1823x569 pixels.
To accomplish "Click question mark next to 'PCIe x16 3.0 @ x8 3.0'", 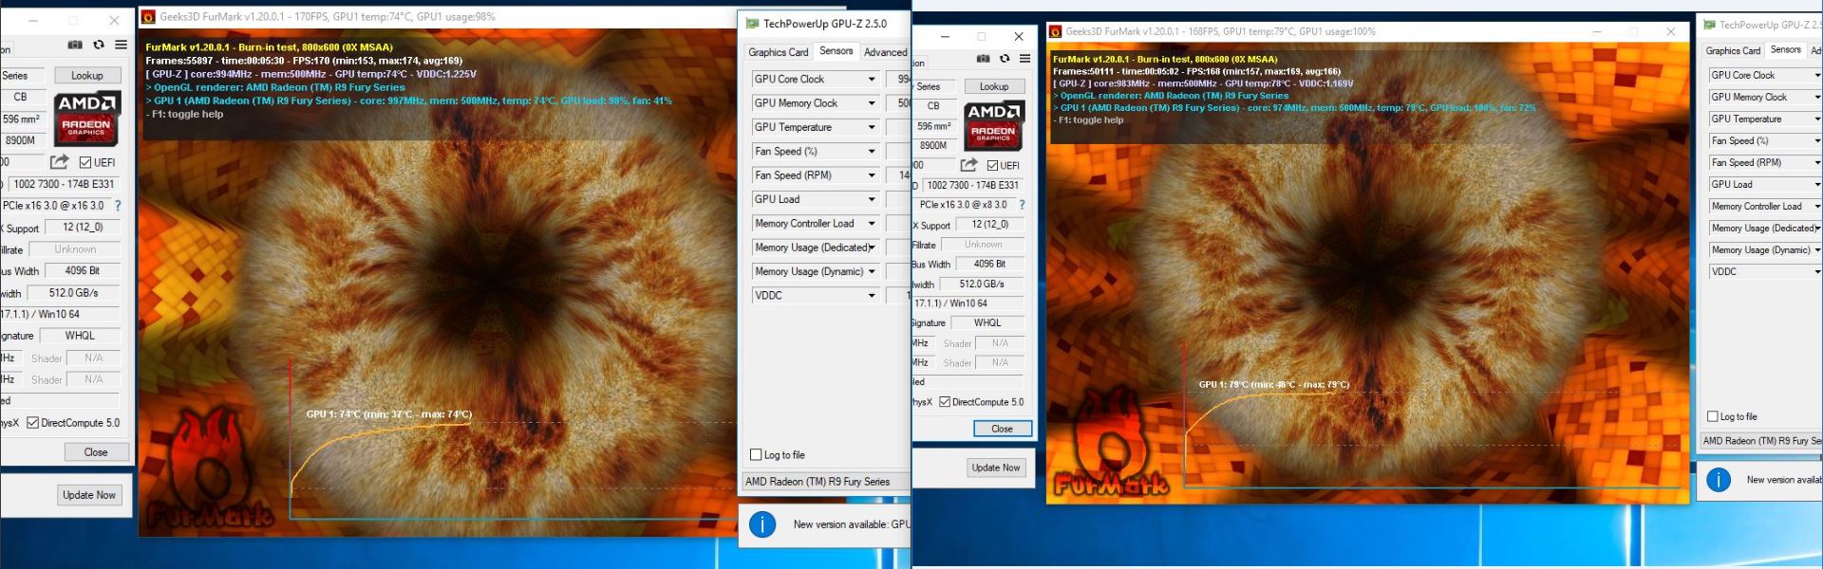I will [1022, 205].
